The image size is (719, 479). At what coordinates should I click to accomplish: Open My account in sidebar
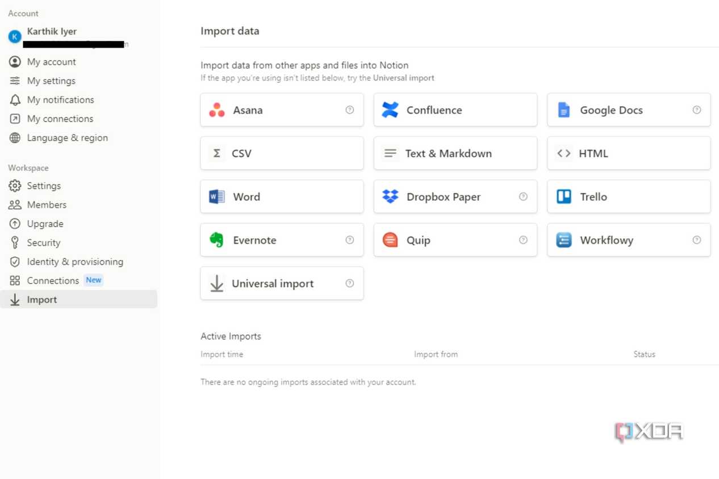coord(79,62)
